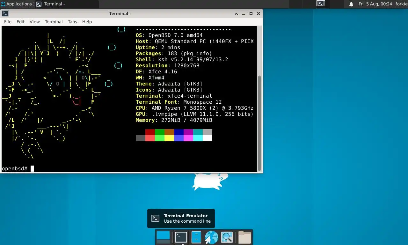Click the 'Uptime: 2 mins' line

click(x=158, y=48)
